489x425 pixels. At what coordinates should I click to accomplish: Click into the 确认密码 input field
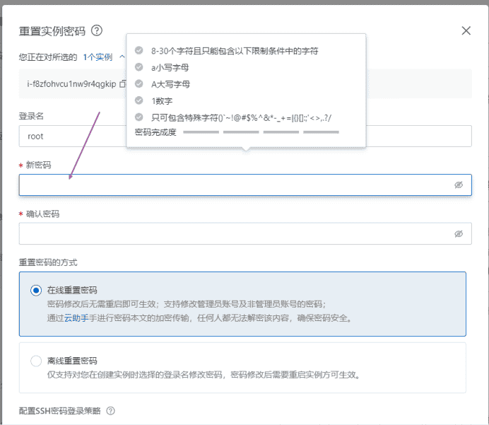point(233,233)
